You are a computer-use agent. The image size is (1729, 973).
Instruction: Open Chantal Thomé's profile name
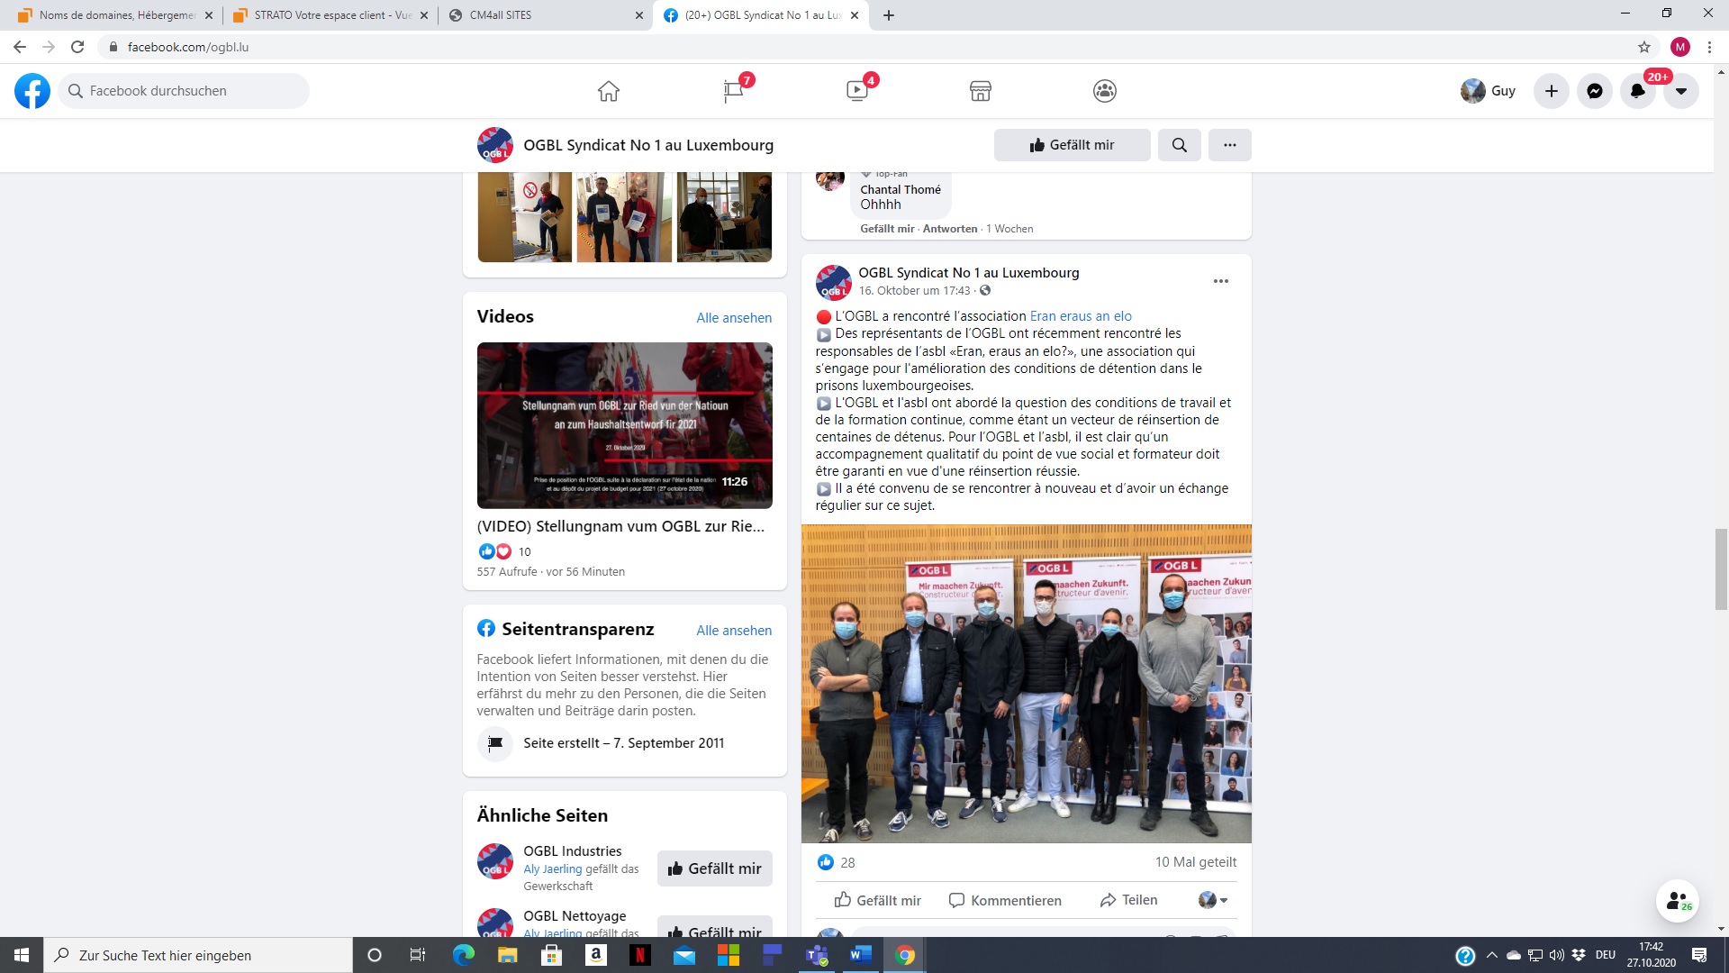[x=901, y=189]
